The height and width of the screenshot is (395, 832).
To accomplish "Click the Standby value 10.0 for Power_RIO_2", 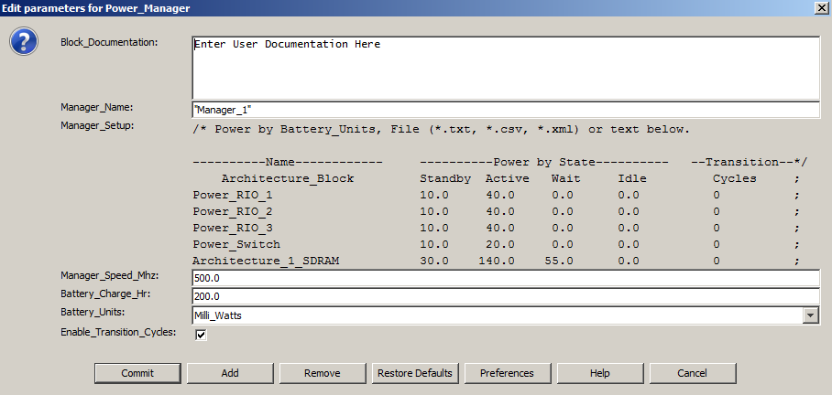I will [434, 211].
